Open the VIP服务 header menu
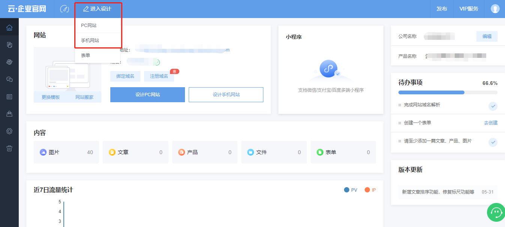This screenshot has height=227, width=505. [469, 9]
